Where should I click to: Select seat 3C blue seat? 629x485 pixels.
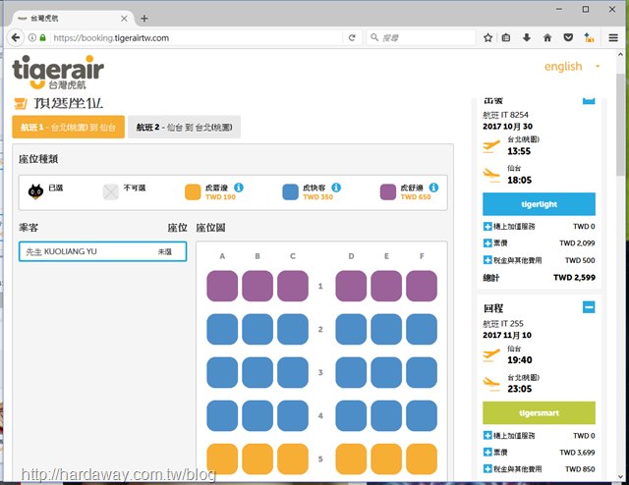click(293, 372)
